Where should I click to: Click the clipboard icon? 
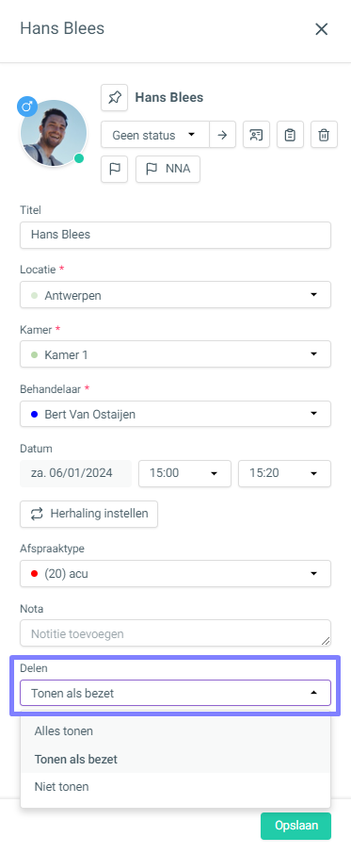click(290, 135)
